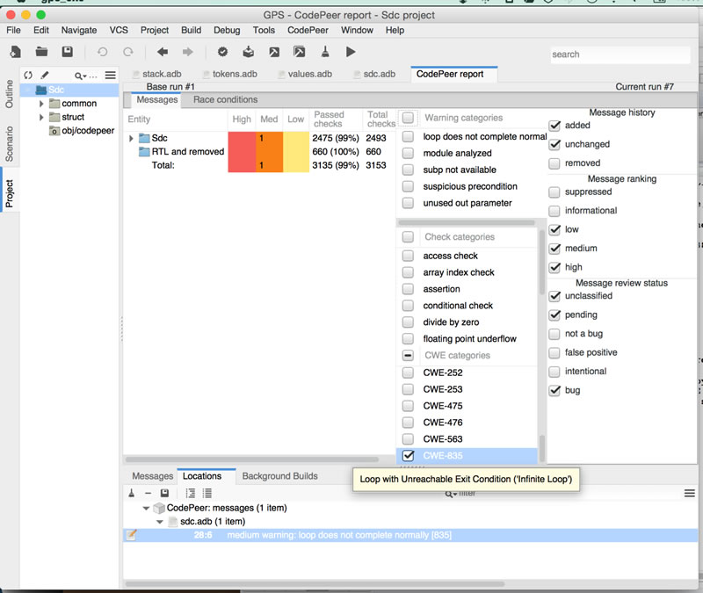
Task: Click the run play toolbar icon
Action: (x=351, y=52)
